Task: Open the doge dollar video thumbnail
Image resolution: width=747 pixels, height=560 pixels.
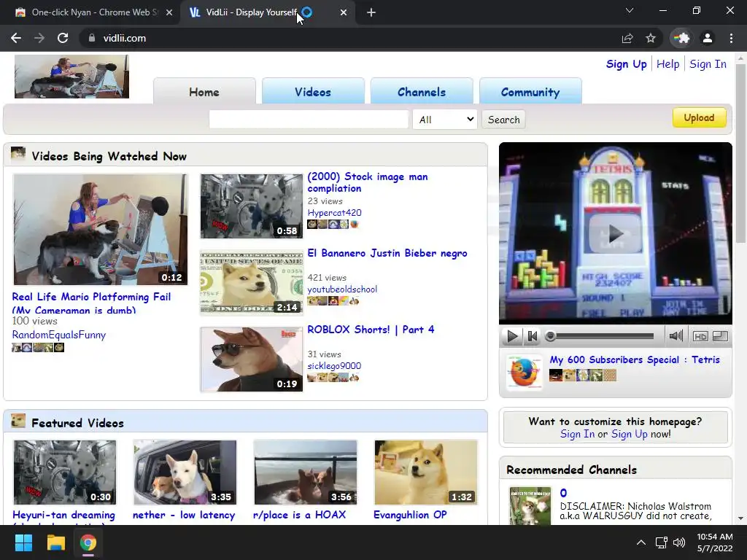Action: (252, 283)
